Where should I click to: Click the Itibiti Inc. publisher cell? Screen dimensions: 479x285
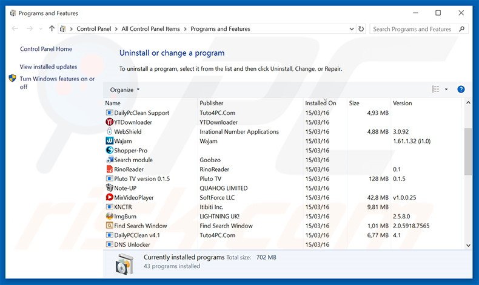(x=212, y=207)
